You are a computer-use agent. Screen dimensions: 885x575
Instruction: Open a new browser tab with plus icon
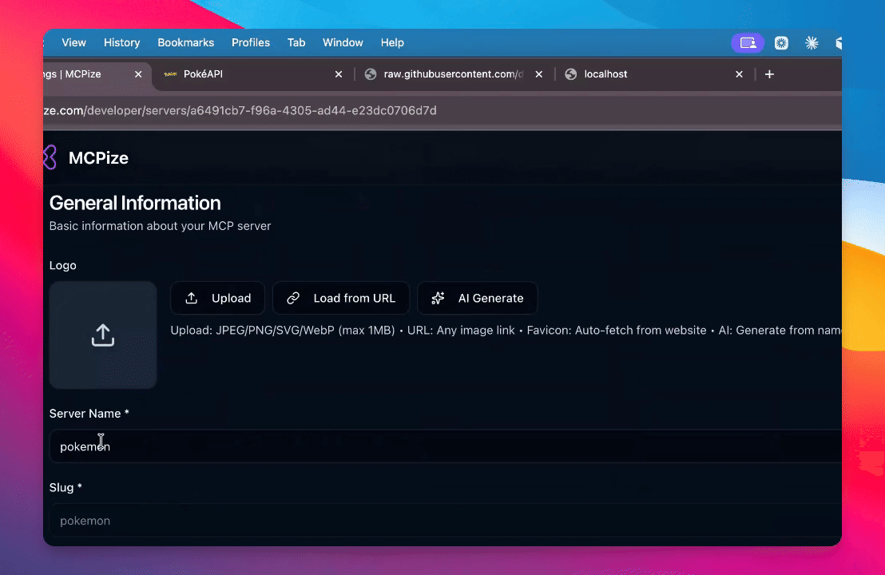(x=769, y=74)
